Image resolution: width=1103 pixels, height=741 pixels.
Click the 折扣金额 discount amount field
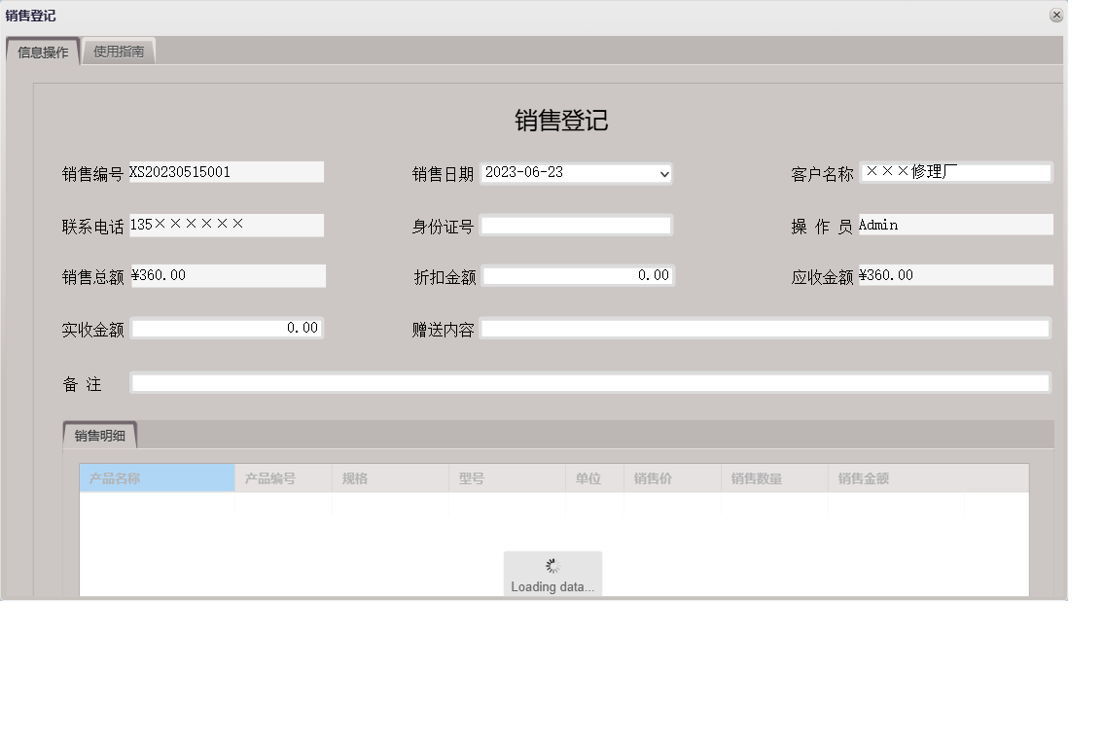pos(577,275)
